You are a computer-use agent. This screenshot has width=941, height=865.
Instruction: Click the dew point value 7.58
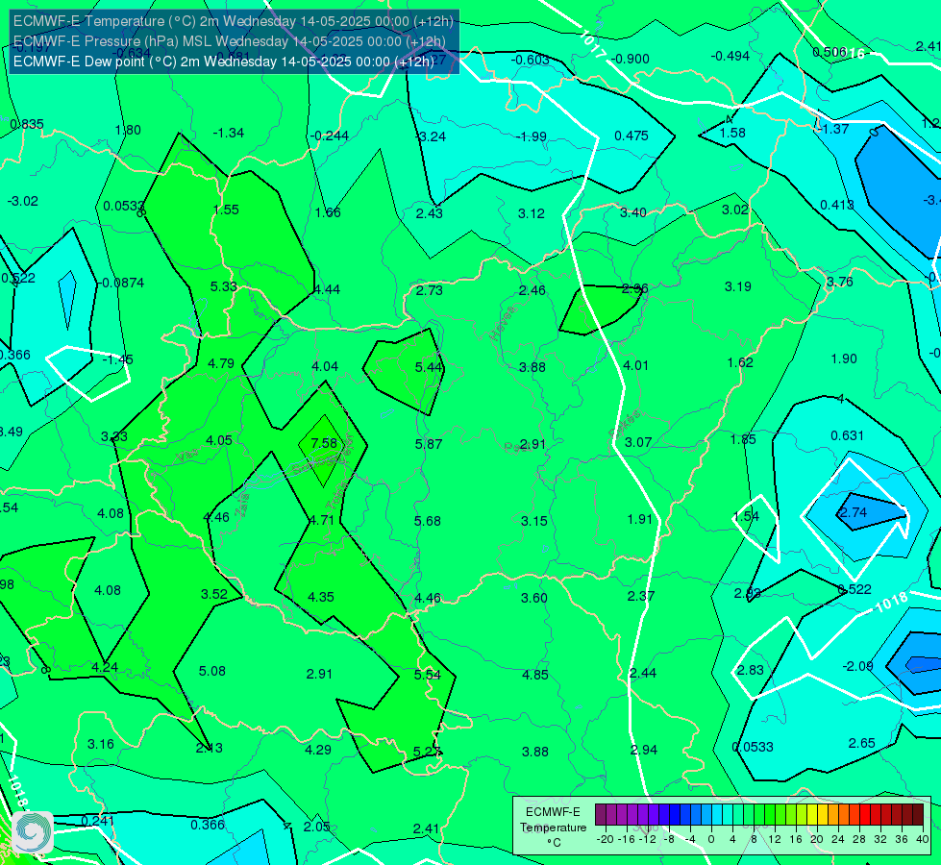tap(324, 443)
